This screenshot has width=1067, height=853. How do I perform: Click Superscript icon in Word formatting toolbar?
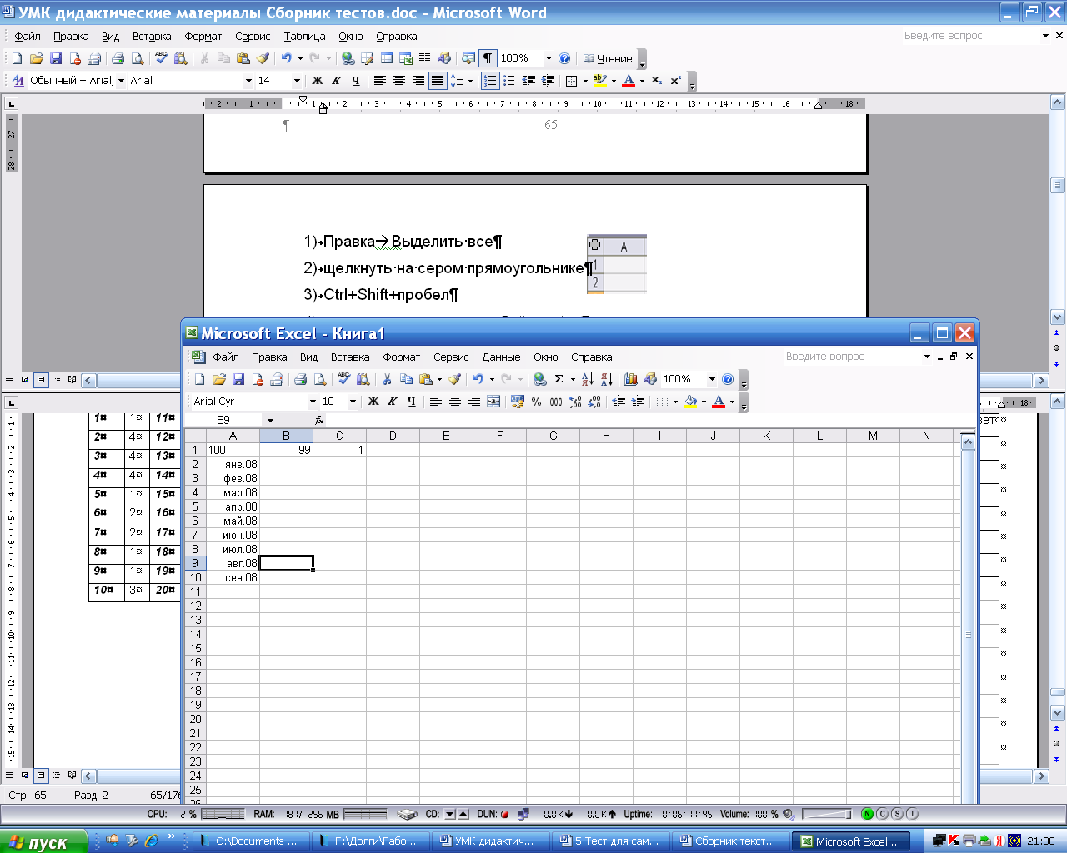pyautogui.click(x=676, y=81)
